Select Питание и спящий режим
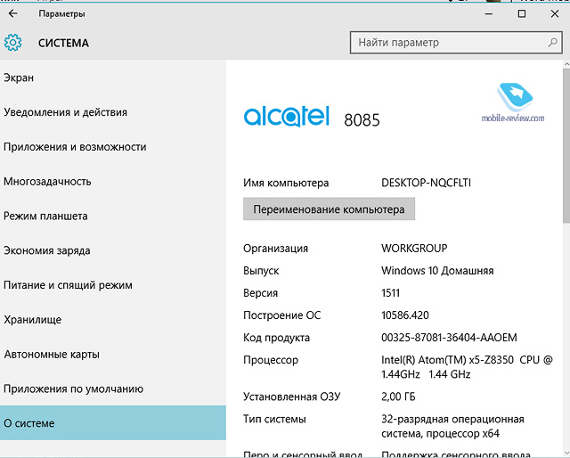Viewport: 570px width, 458px height. 113,285
